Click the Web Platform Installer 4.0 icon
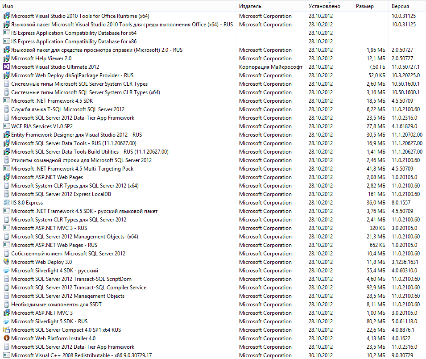426x359 pixels. point(7,338)
